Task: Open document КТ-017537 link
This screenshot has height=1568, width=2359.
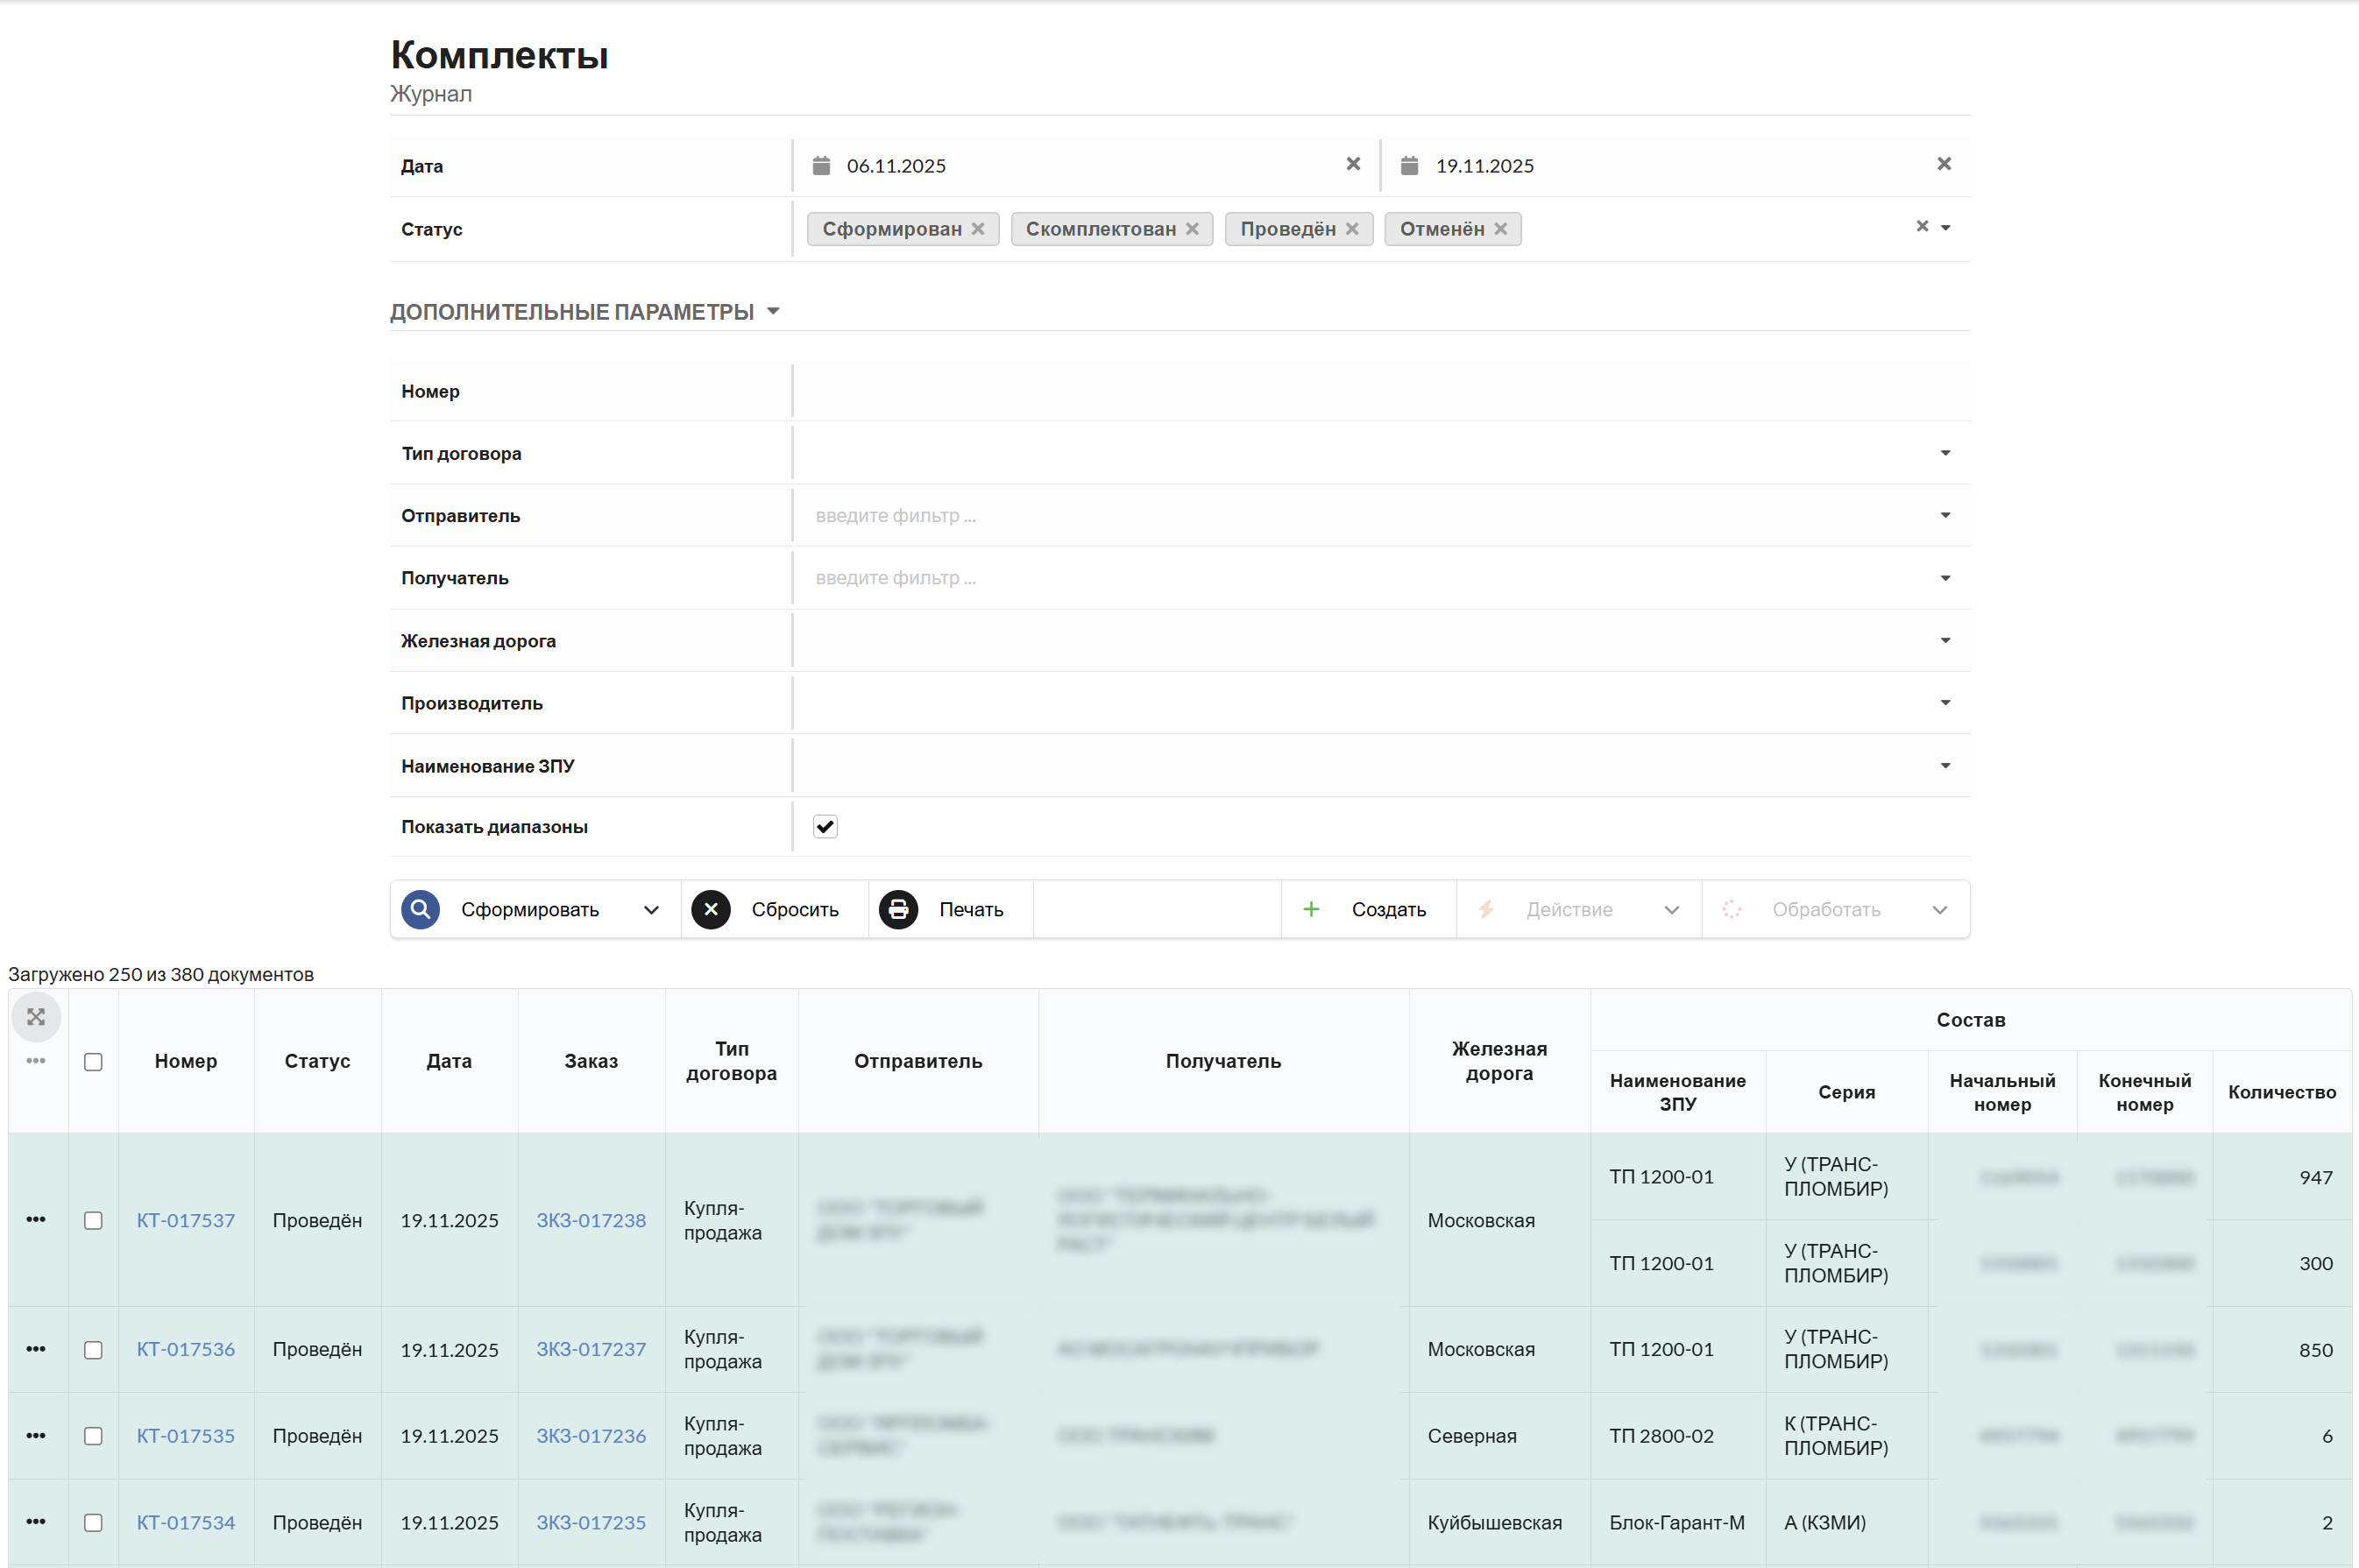Action: pyautogui.click(x=186, y=1220)
